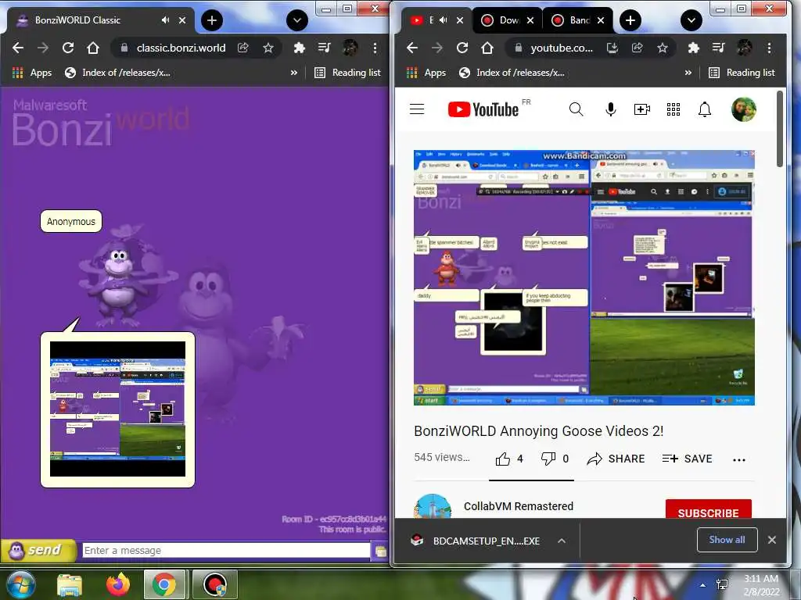Screen dimensions: 801x600
Task: Open Chrome menu in BonziWORLD window
Action: click(x=375, y=48)
